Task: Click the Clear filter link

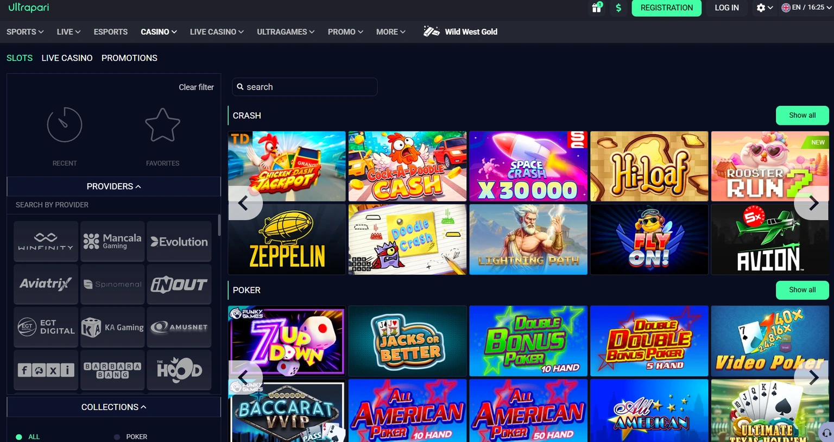Action: pyautogui.click(x=196, y=87)
